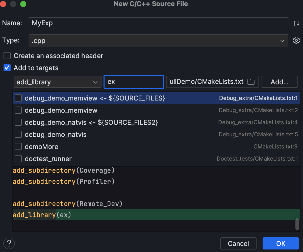Click the help question mark icon
This screenshot has width=303, height=252.
(9, 243)
